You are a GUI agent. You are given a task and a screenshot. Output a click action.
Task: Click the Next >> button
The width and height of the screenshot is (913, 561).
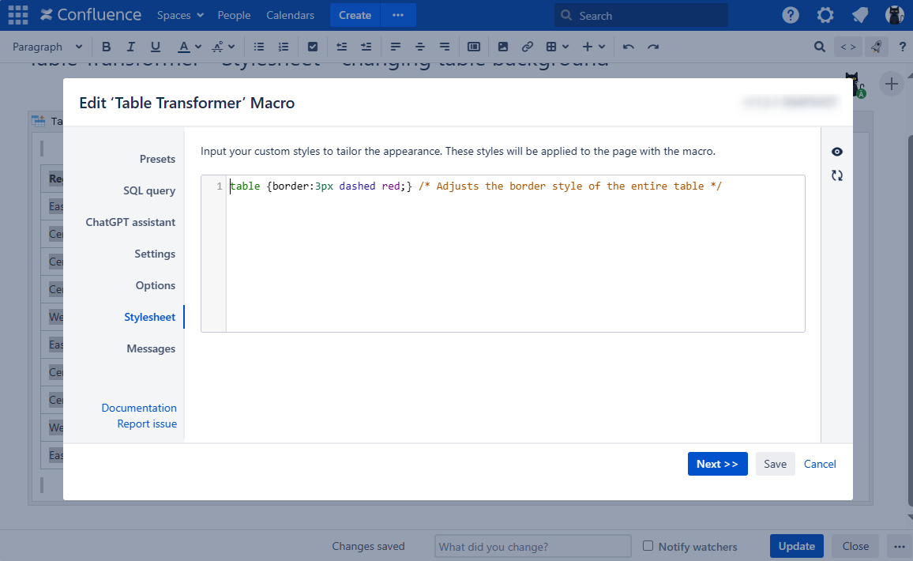tap(717, 464)
